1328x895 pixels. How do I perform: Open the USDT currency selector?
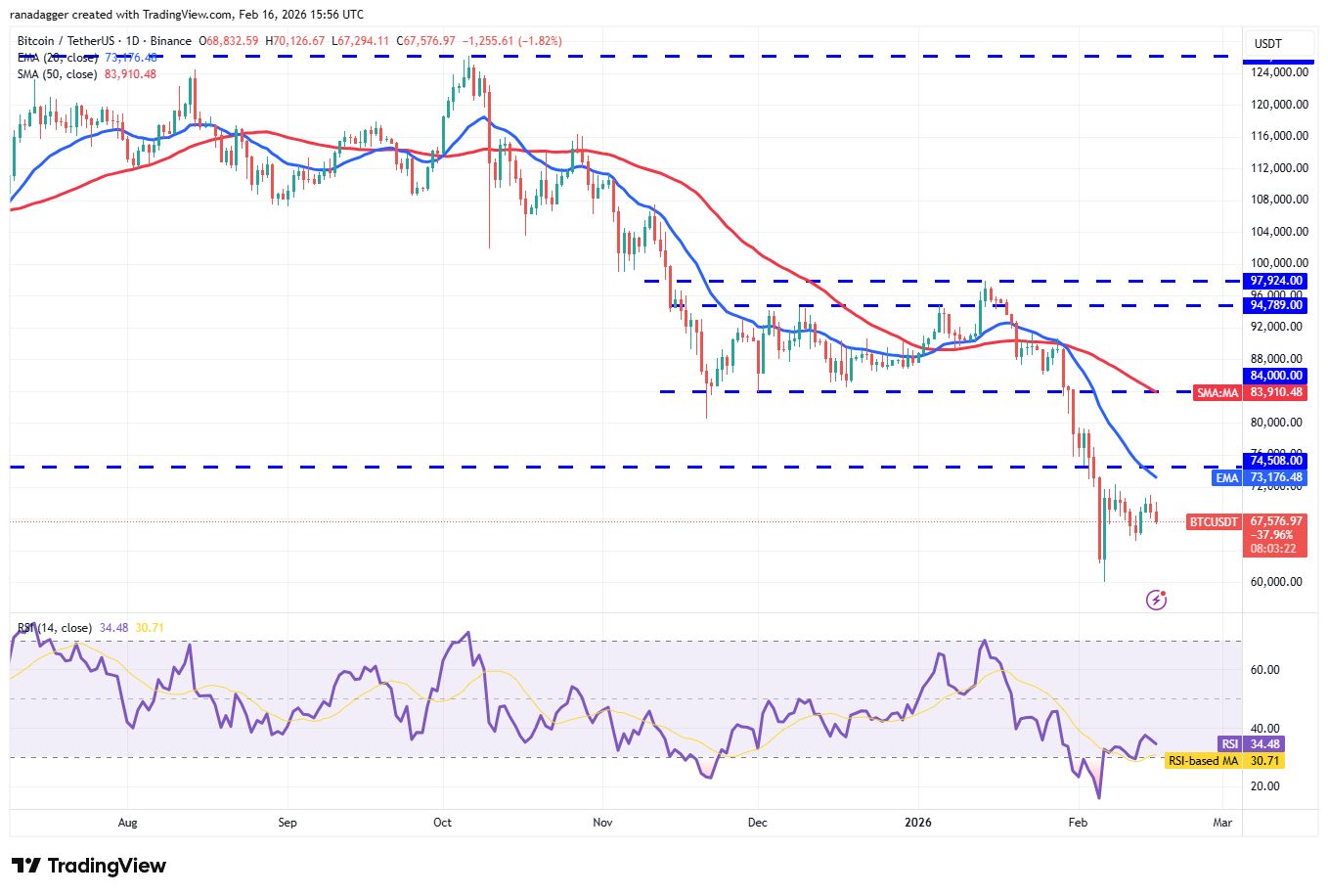pyautogui.click(x=1267, y=44)
